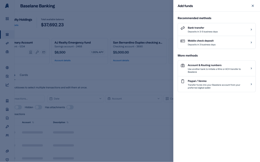The image size is (260, 162).
Task: Click the Baselane Banking page title
Action: (x=38, y=6)
